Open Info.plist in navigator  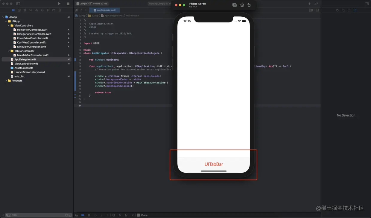20,76
